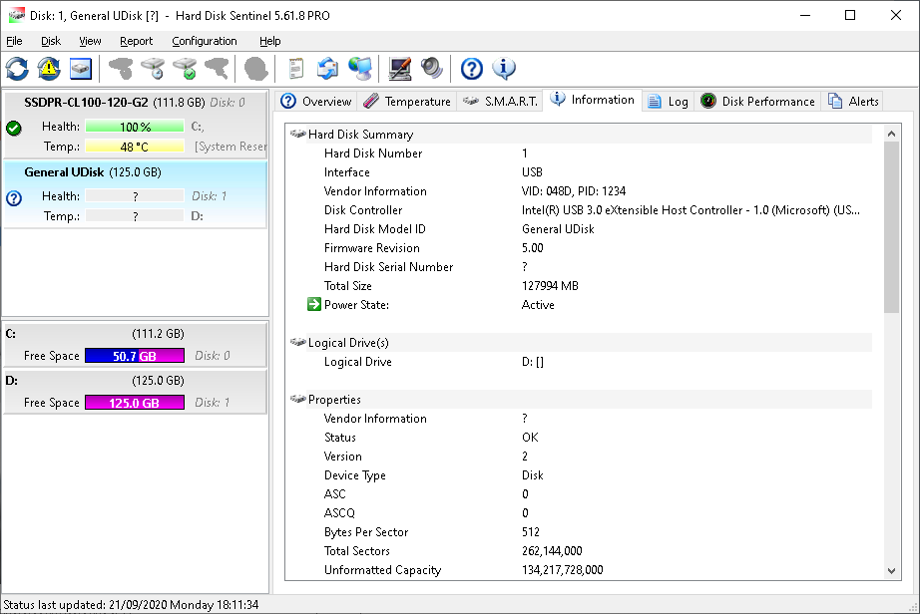Click the D: free space 125.0 GB bar
920x614 pixels.
(135, 403)
